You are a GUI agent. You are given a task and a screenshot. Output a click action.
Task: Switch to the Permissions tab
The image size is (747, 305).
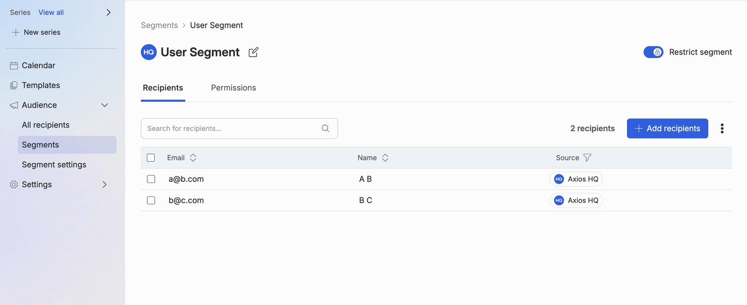tap(234, 88)
